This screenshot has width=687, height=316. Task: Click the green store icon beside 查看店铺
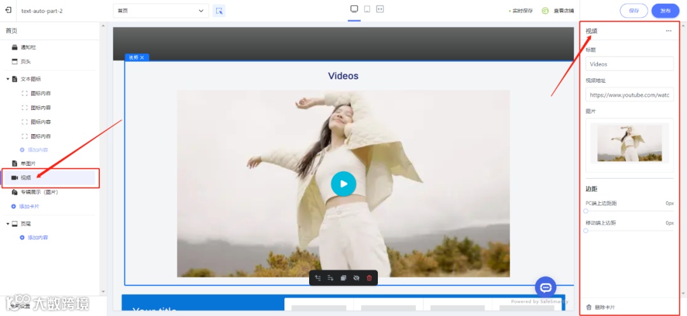coord(545,11)
